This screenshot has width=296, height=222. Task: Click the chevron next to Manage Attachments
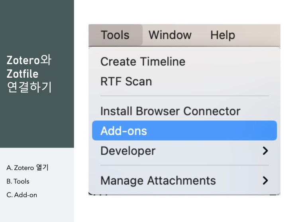pyautogui.click(x=265, y=181)
